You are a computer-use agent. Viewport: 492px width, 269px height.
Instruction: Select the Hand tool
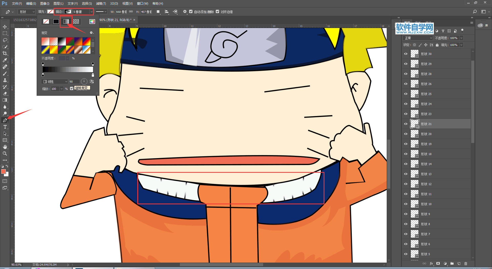point(5,147)
